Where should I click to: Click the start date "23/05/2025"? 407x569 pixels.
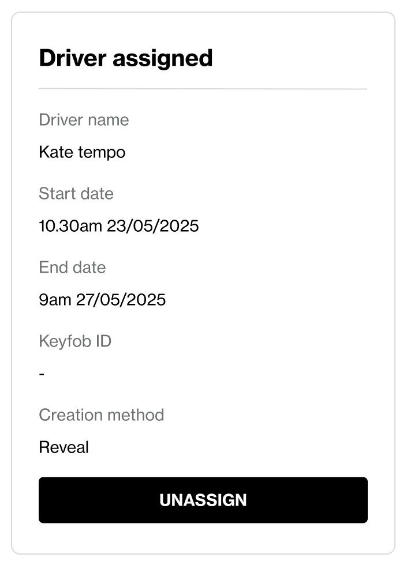pyautogui.click(x=152, y=226)
